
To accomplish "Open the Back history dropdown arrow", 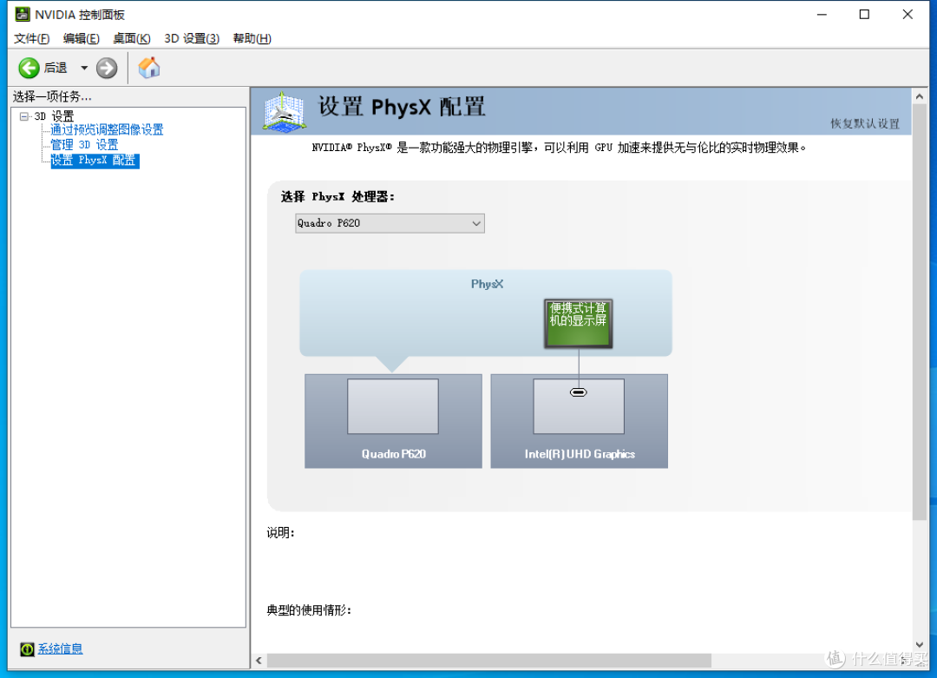I will coord(84,69).
